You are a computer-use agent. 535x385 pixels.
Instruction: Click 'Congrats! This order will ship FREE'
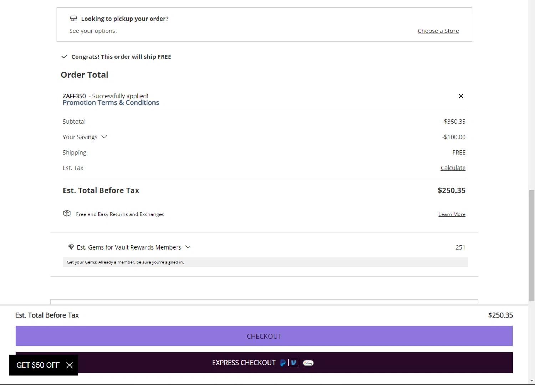[x=121, y=57]
